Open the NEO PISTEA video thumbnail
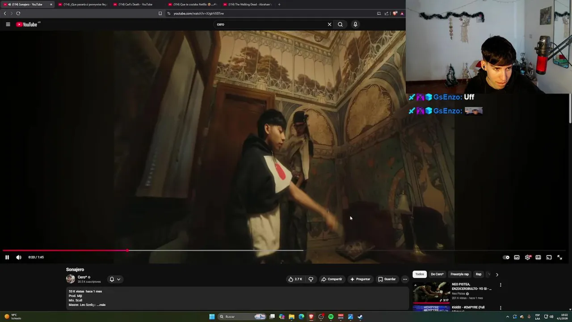This screenshot has height=322, width=572. click(x=431, y=292)
